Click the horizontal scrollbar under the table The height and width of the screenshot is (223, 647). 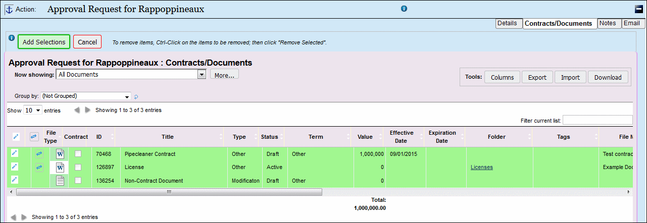pyautogui.click(x=169, y=192)
